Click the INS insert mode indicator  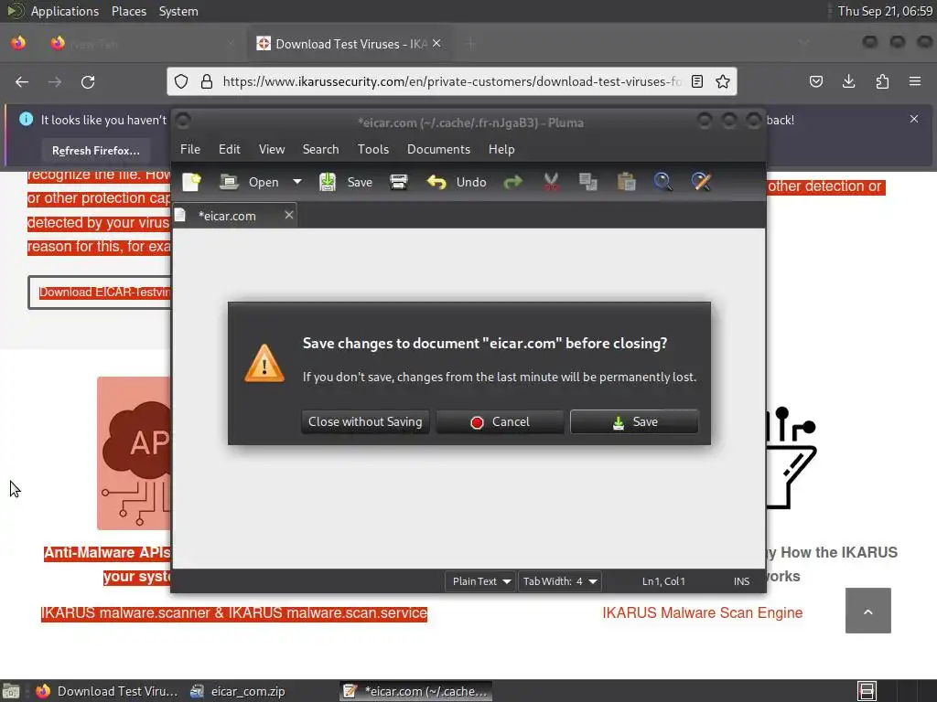tap(741, 581)
